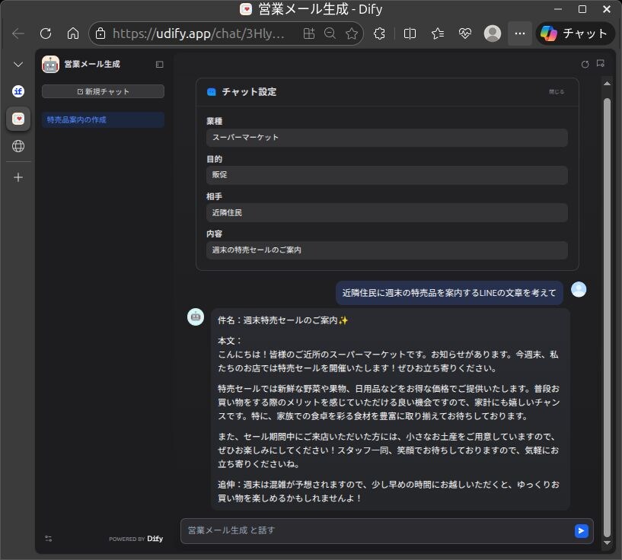Click the chat scrollbar up arrow
This screenshot has width=622, height=560.
[x=607, y=83]
